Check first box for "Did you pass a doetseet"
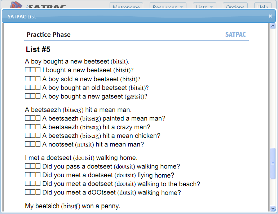 [27, 166]
